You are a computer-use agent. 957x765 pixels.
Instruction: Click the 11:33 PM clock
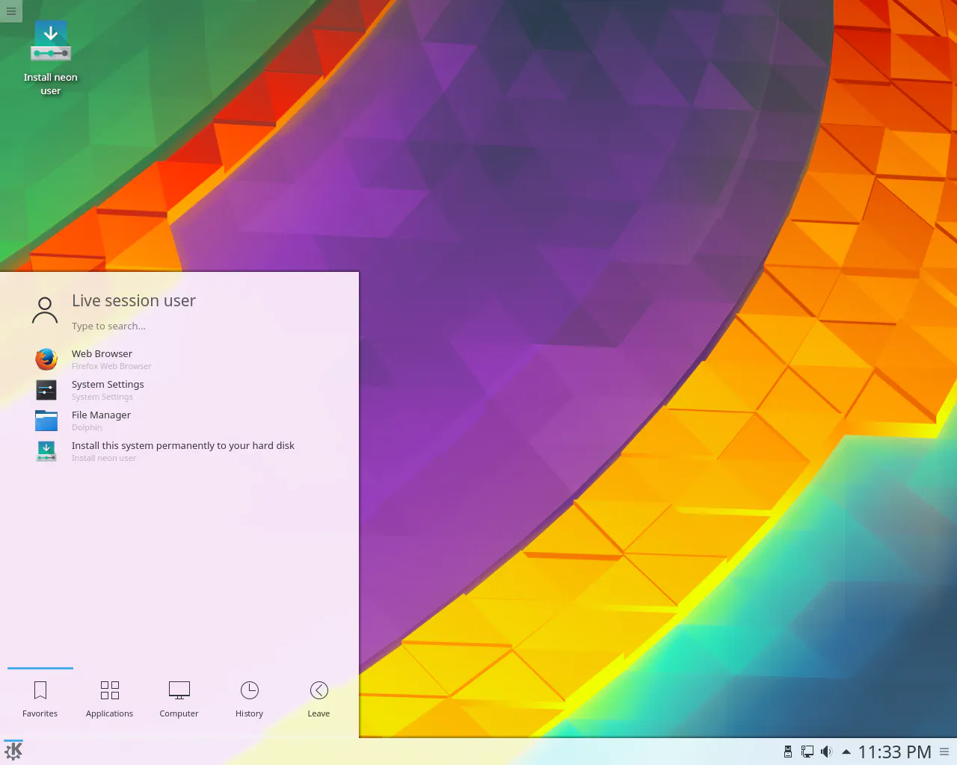pos(894,752)
